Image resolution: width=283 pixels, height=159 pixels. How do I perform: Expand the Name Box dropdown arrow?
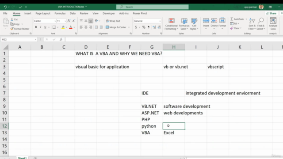[x=35, y=39]
